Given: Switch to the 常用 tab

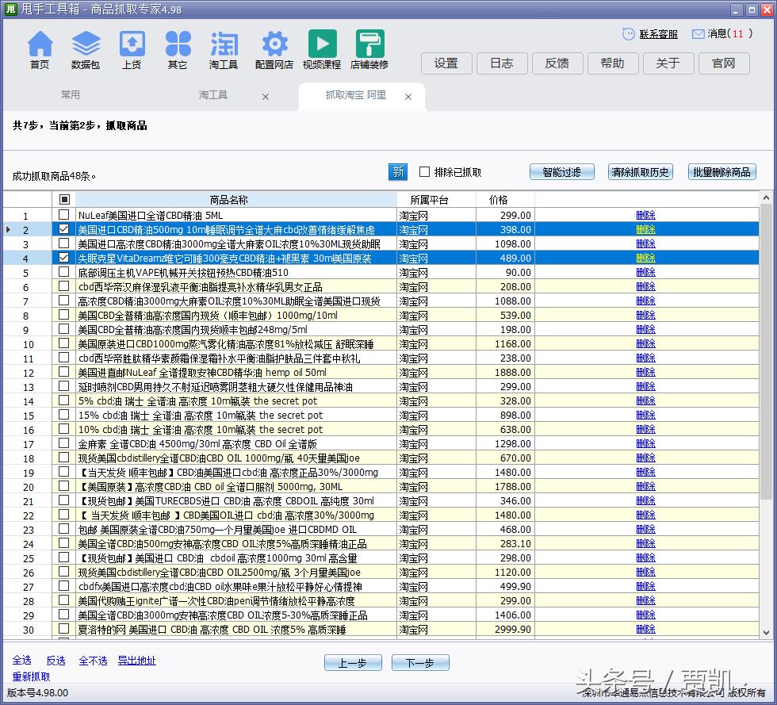Looking at the screenshot, I should click(x=71, y=95).
